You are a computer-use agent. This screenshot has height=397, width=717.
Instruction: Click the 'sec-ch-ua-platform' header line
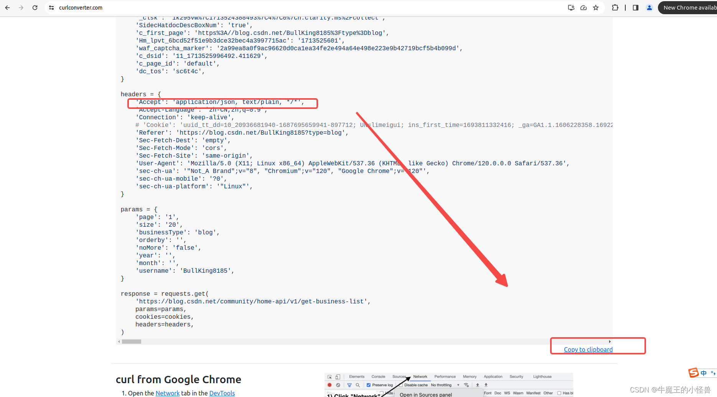(x=194, y=186)
